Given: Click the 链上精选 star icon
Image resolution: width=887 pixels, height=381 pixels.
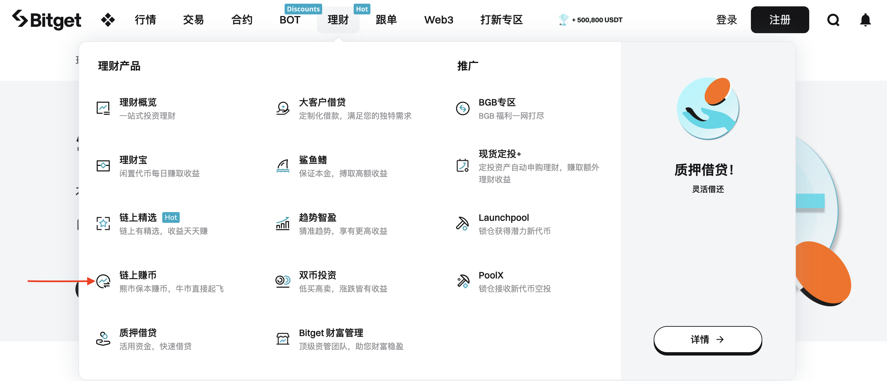Looking at the screenshot, I should pos(103,224).
